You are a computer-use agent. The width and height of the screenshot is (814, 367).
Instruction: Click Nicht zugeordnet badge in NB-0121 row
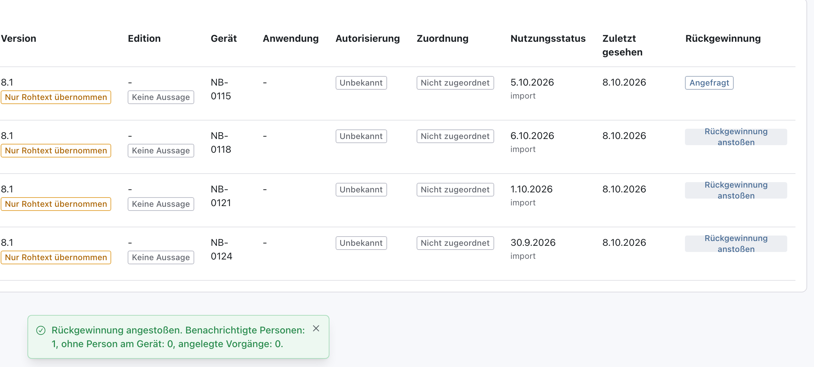coord(455,190)
